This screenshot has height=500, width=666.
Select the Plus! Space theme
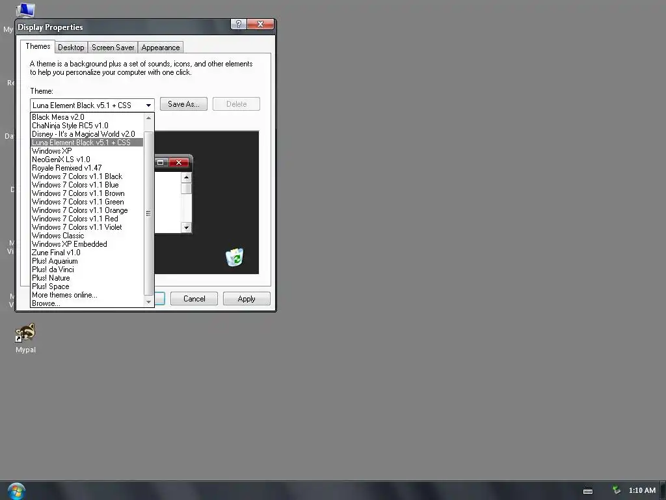[x=87, y=286]
